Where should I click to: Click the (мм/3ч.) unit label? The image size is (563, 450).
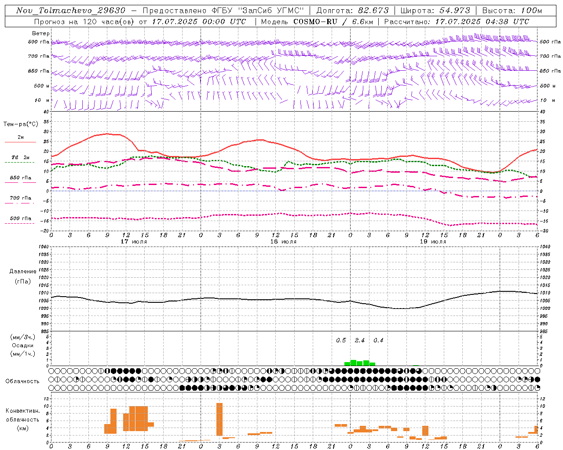pyautogui.click(x=23, y=337)
